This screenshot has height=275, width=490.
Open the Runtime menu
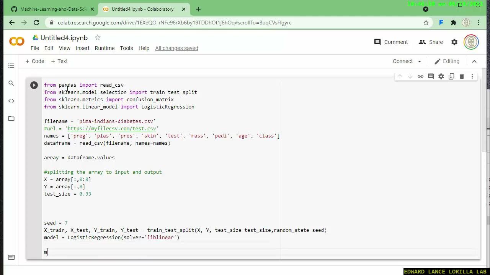[105, 48]
